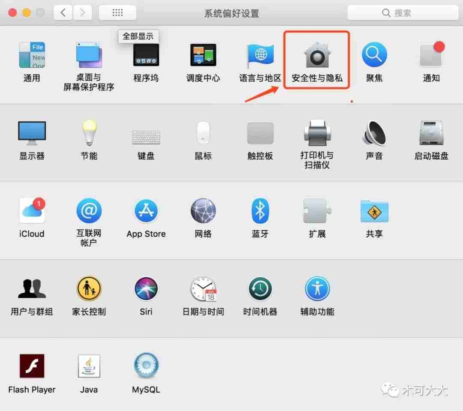Open the 通用 (General) preferences

[32, 55]
